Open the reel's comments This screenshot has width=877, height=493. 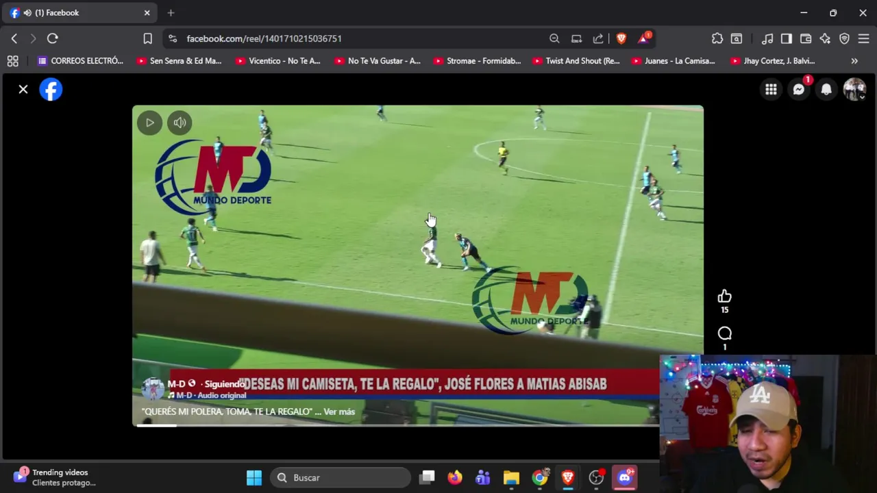click(724, 333)
